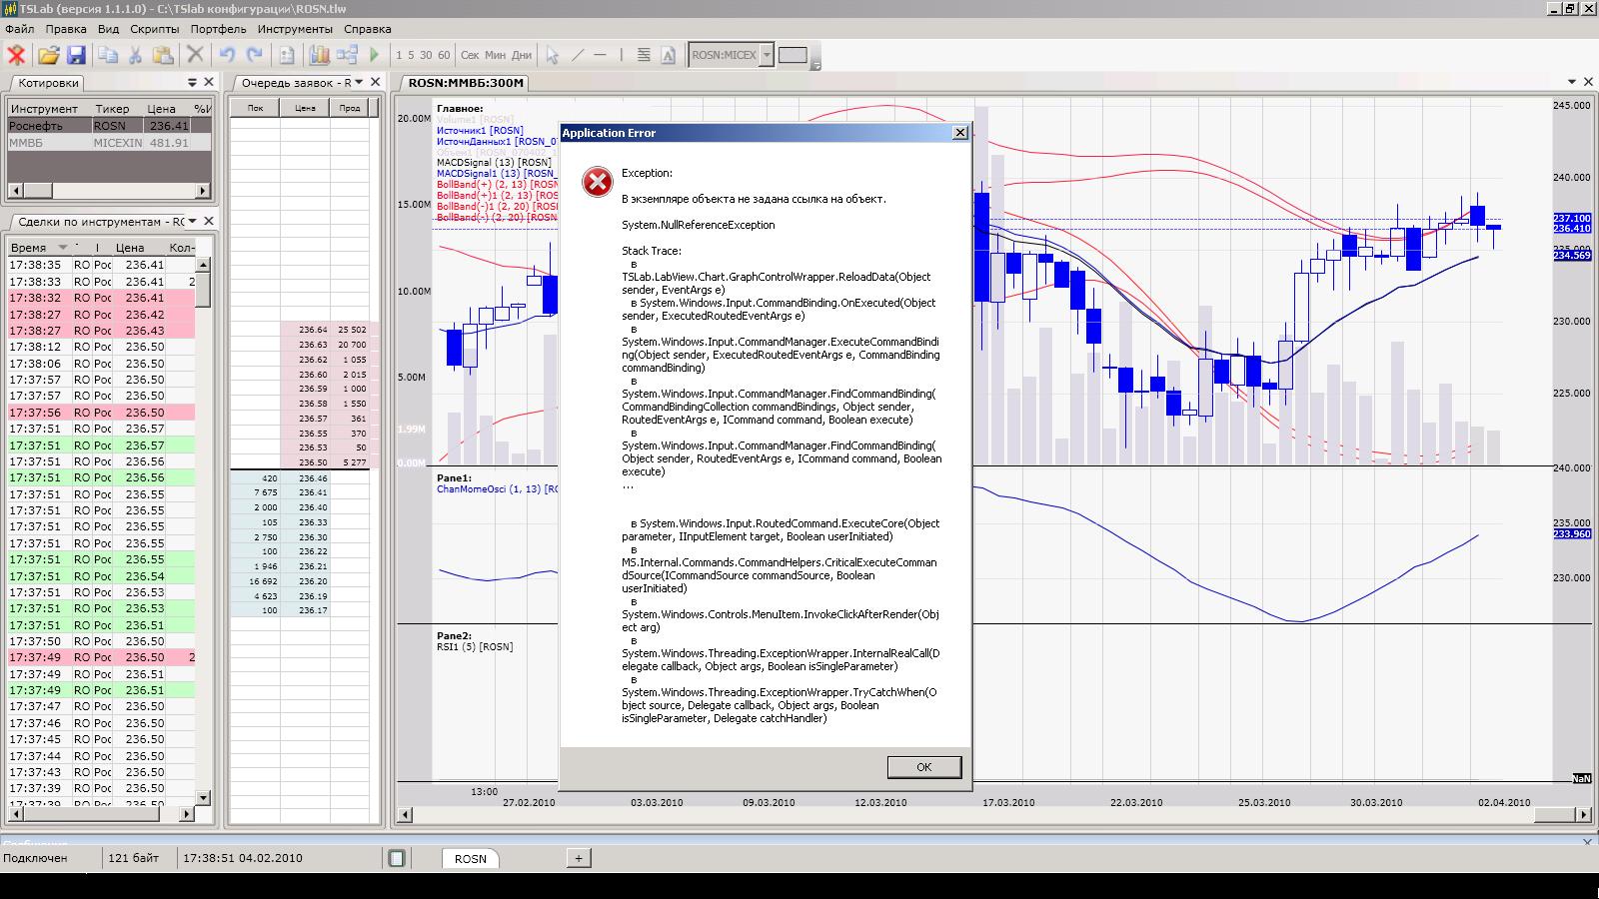Image resolution: width=1599 pixels, height=899 pixels.
Task: Toggle the Дни timeframe unit
Action: point(522,56)
